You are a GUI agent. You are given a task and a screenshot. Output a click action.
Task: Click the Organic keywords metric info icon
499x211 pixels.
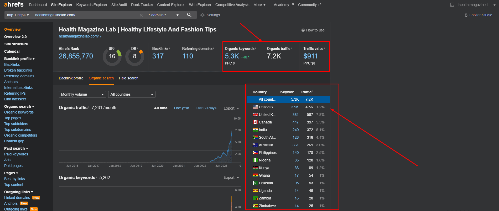point(256,48)
